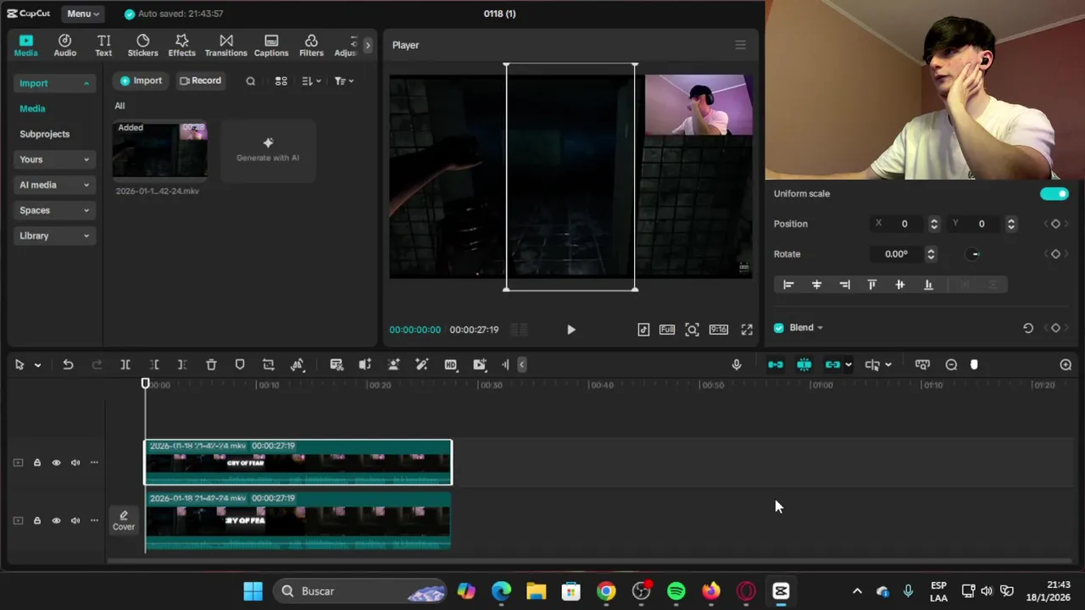
Task: Toggle the Uniform scale switch
Action: tap(1054, 194)
